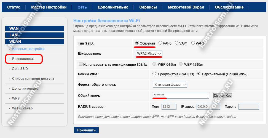Open the Статус tab

pos(14,7)
